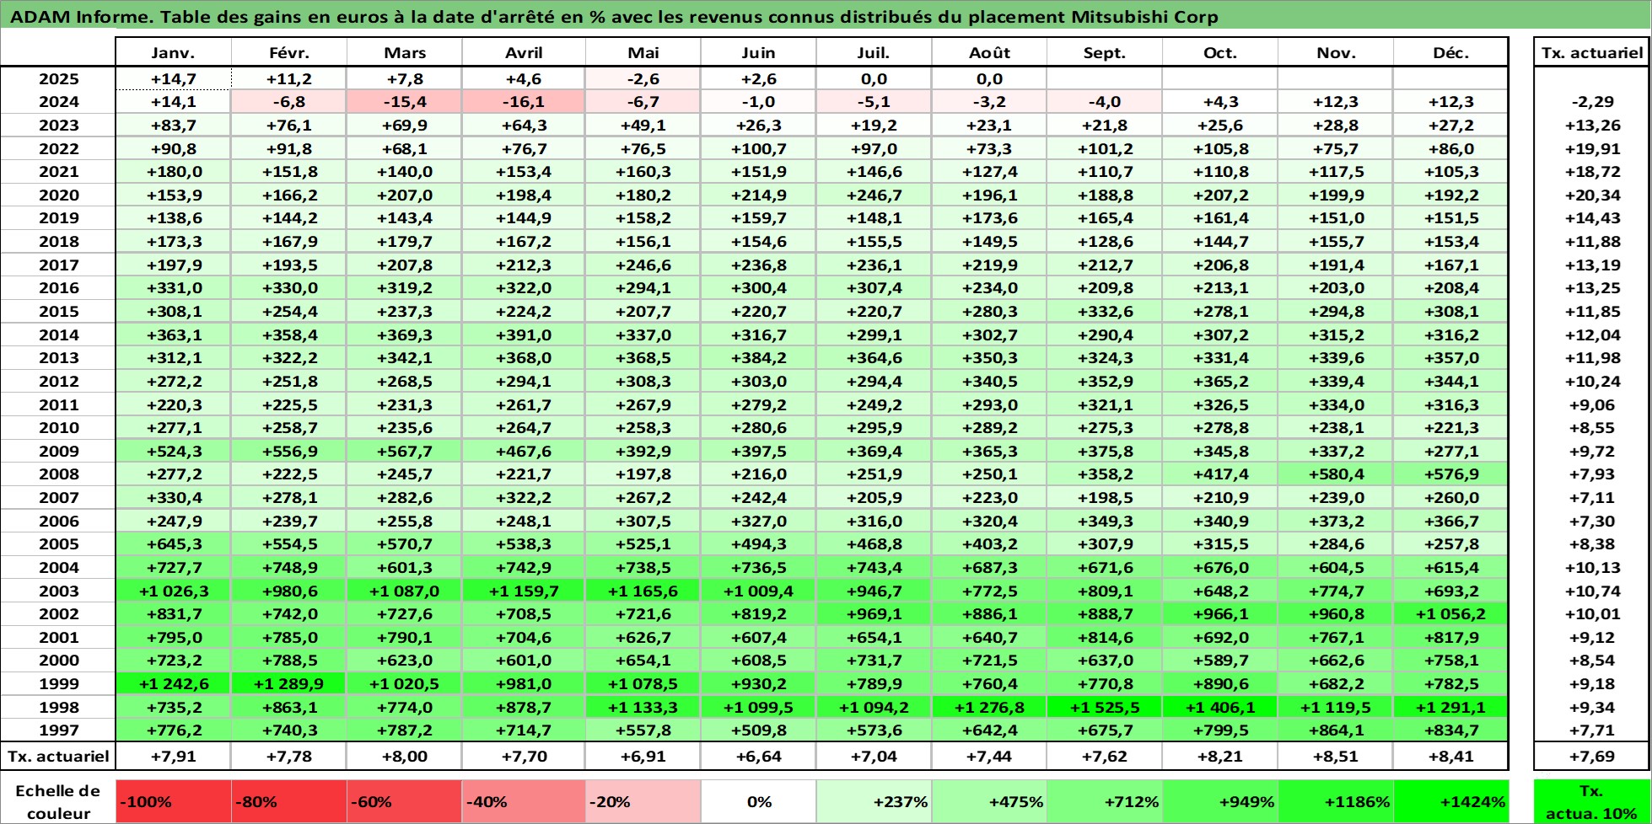This screenshot has height=824, width=1652.
Task: Select the Juil. column header
Action: click(x=874, y=52)
